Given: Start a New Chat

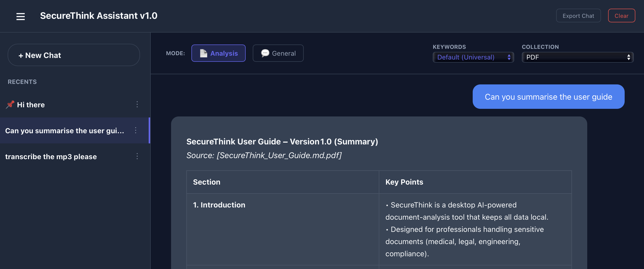Looking at the screenshot, I should (74, 55).
